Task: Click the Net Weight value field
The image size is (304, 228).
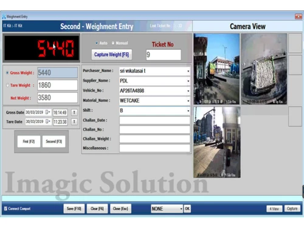Action: 58,98
